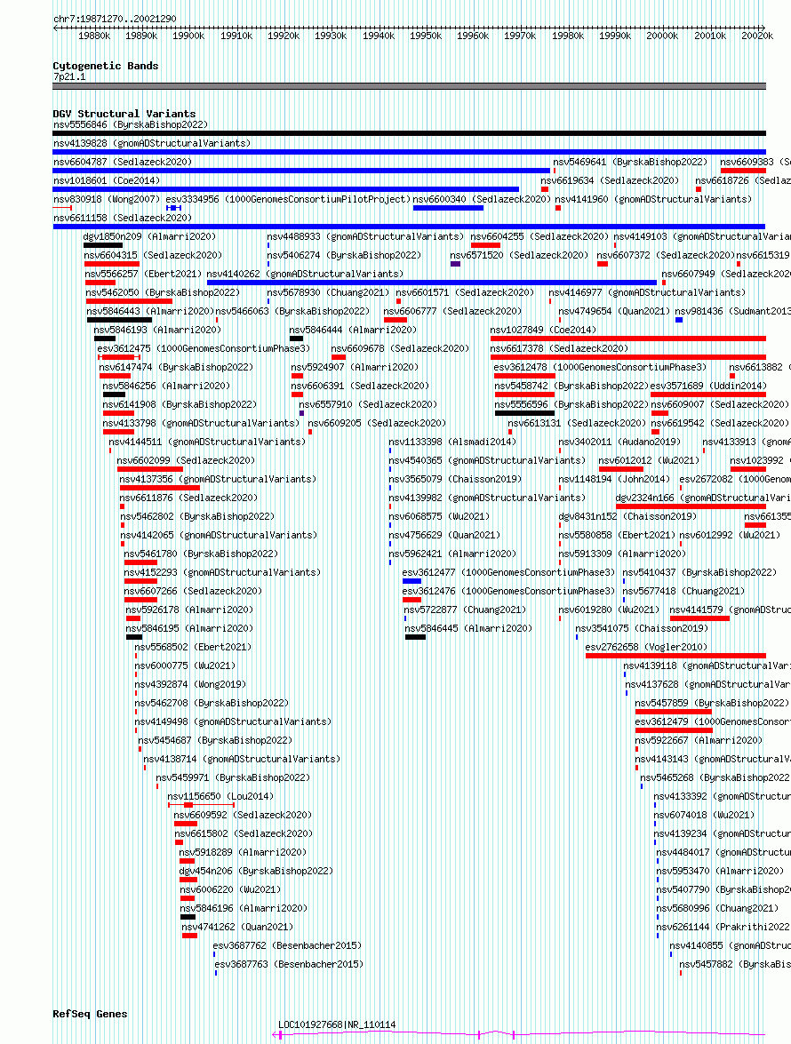Open nsv1133398 (Alsmadi2014) variant
Viewport: 791px width, 1044px height.
(x=452, y=442)
